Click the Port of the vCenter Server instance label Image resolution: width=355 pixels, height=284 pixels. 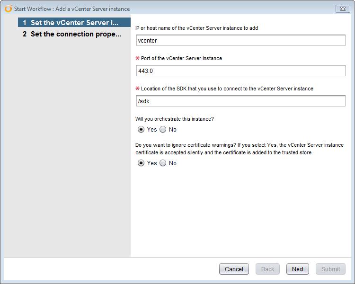point(181,58)
